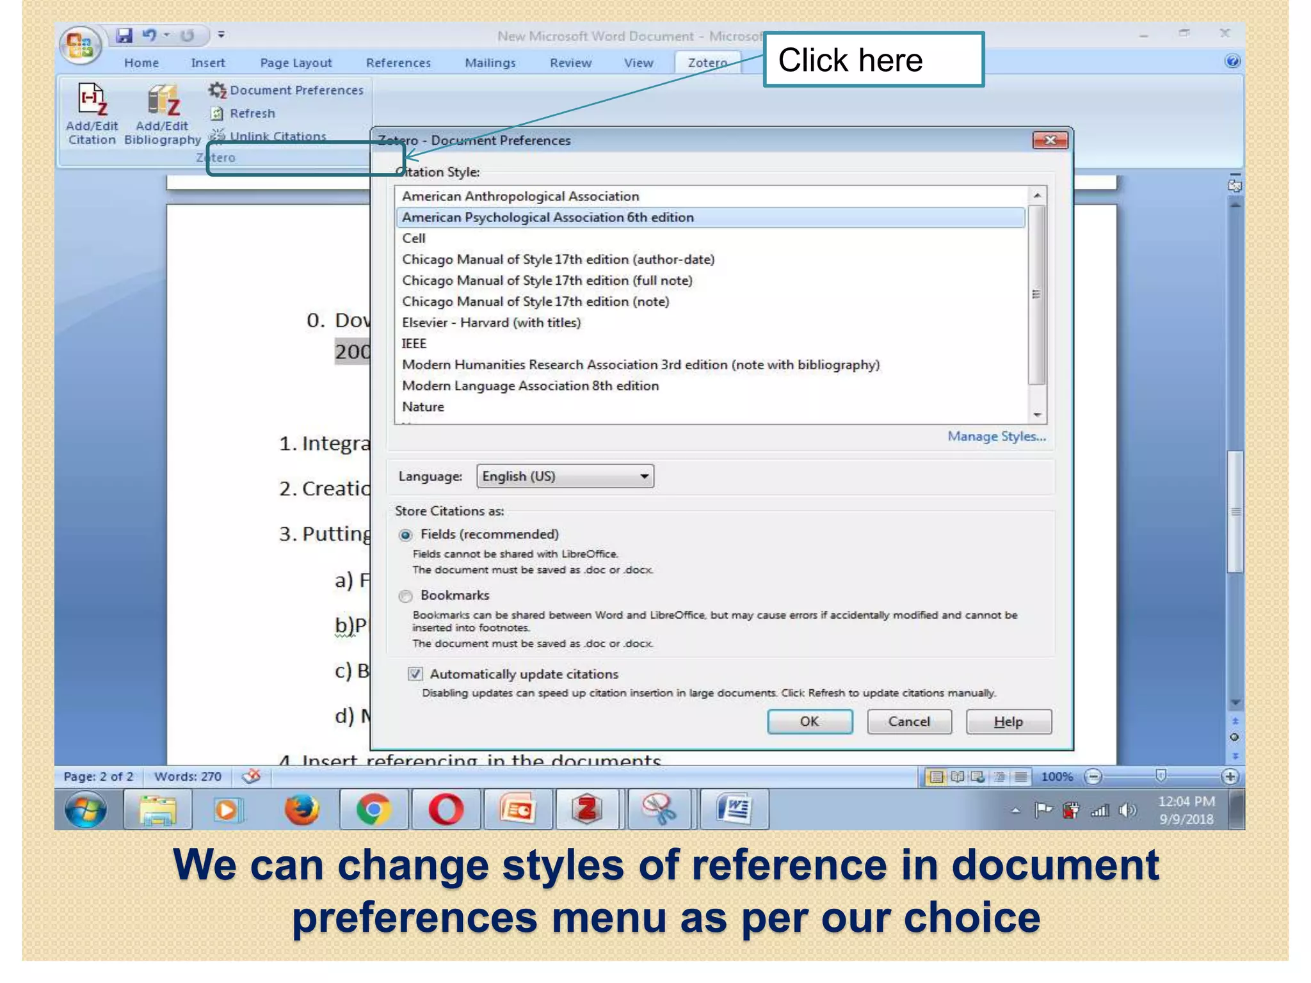
Task: Select the Zotero ribbon tab
Action: click(707, 63)
